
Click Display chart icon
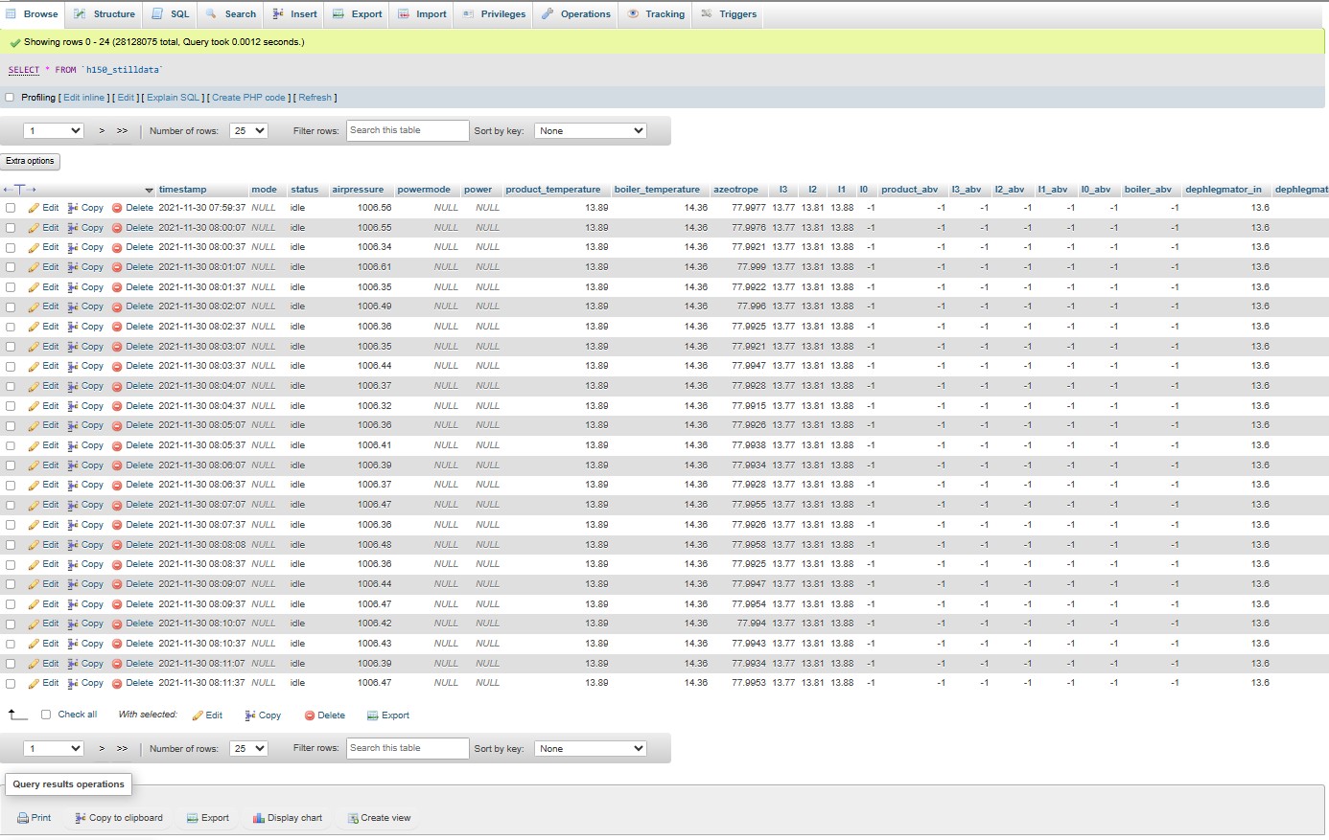click(x=259, y=818)
